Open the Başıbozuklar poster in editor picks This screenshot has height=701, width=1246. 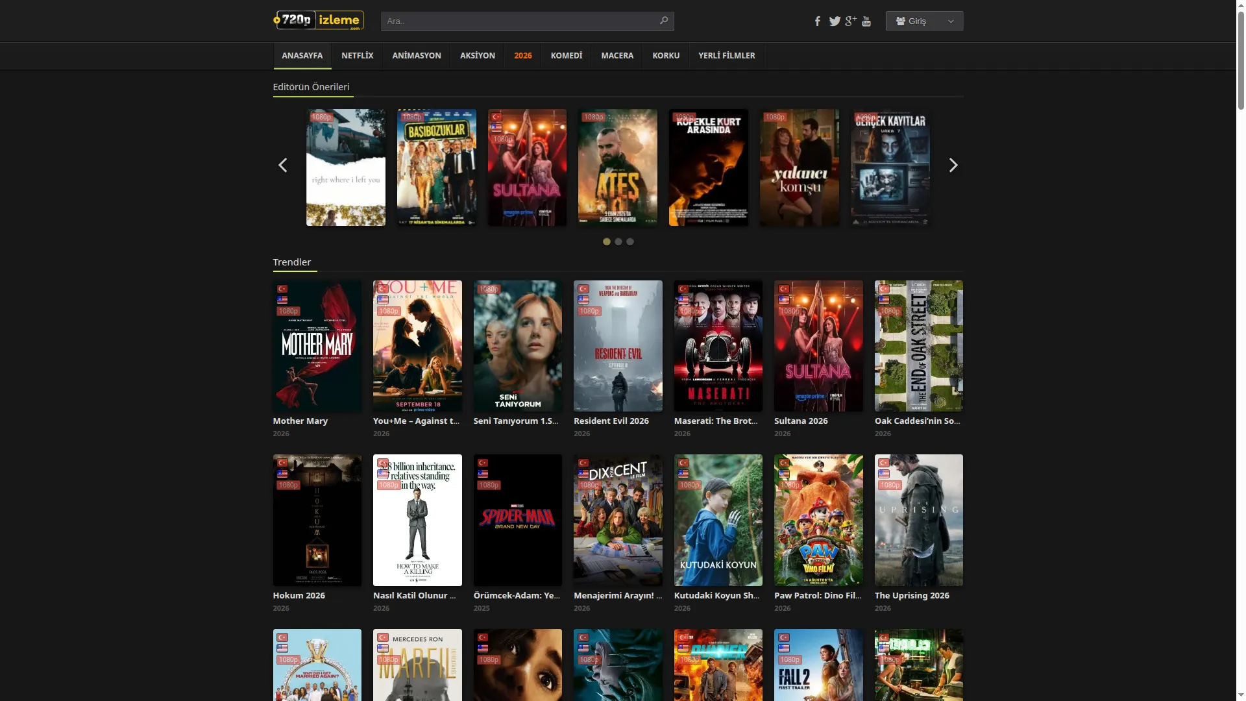[x=437, y=167]
